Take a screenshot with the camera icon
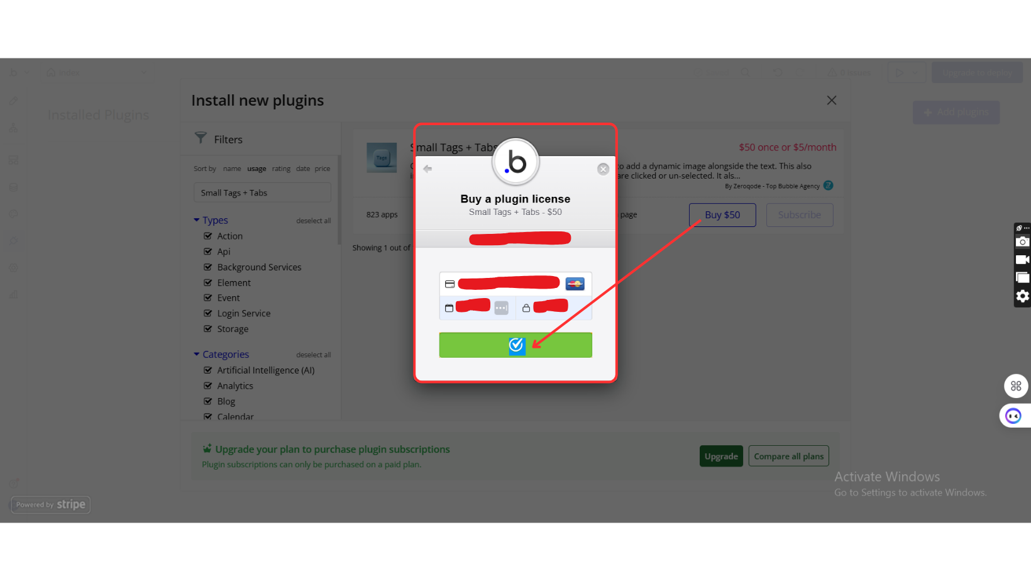 [x=1023, y=241]
